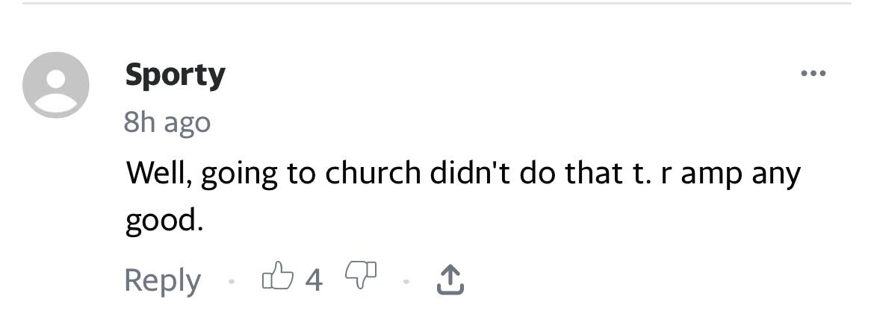Screen dimensions: 874x331
Task: Click the word going in comment
Action: pos(239,176)
